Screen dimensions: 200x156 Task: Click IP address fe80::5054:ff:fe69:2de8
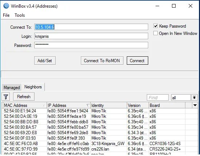pos(68,133)
